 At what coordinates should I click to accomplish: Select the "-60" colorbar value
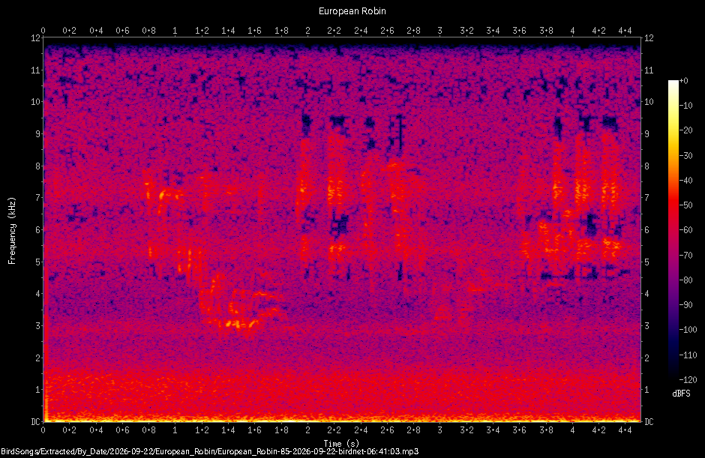point(685,229)
